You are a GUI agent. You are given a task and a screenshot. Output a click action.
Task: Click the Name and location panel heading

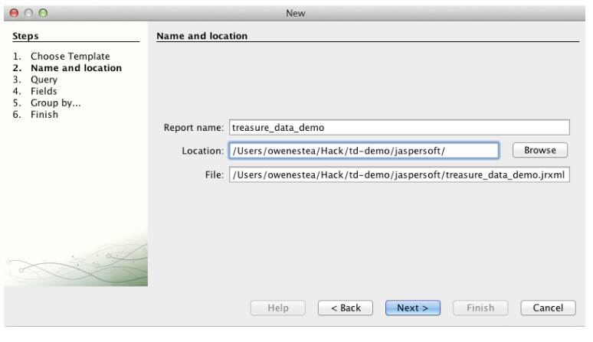[204, 36]
